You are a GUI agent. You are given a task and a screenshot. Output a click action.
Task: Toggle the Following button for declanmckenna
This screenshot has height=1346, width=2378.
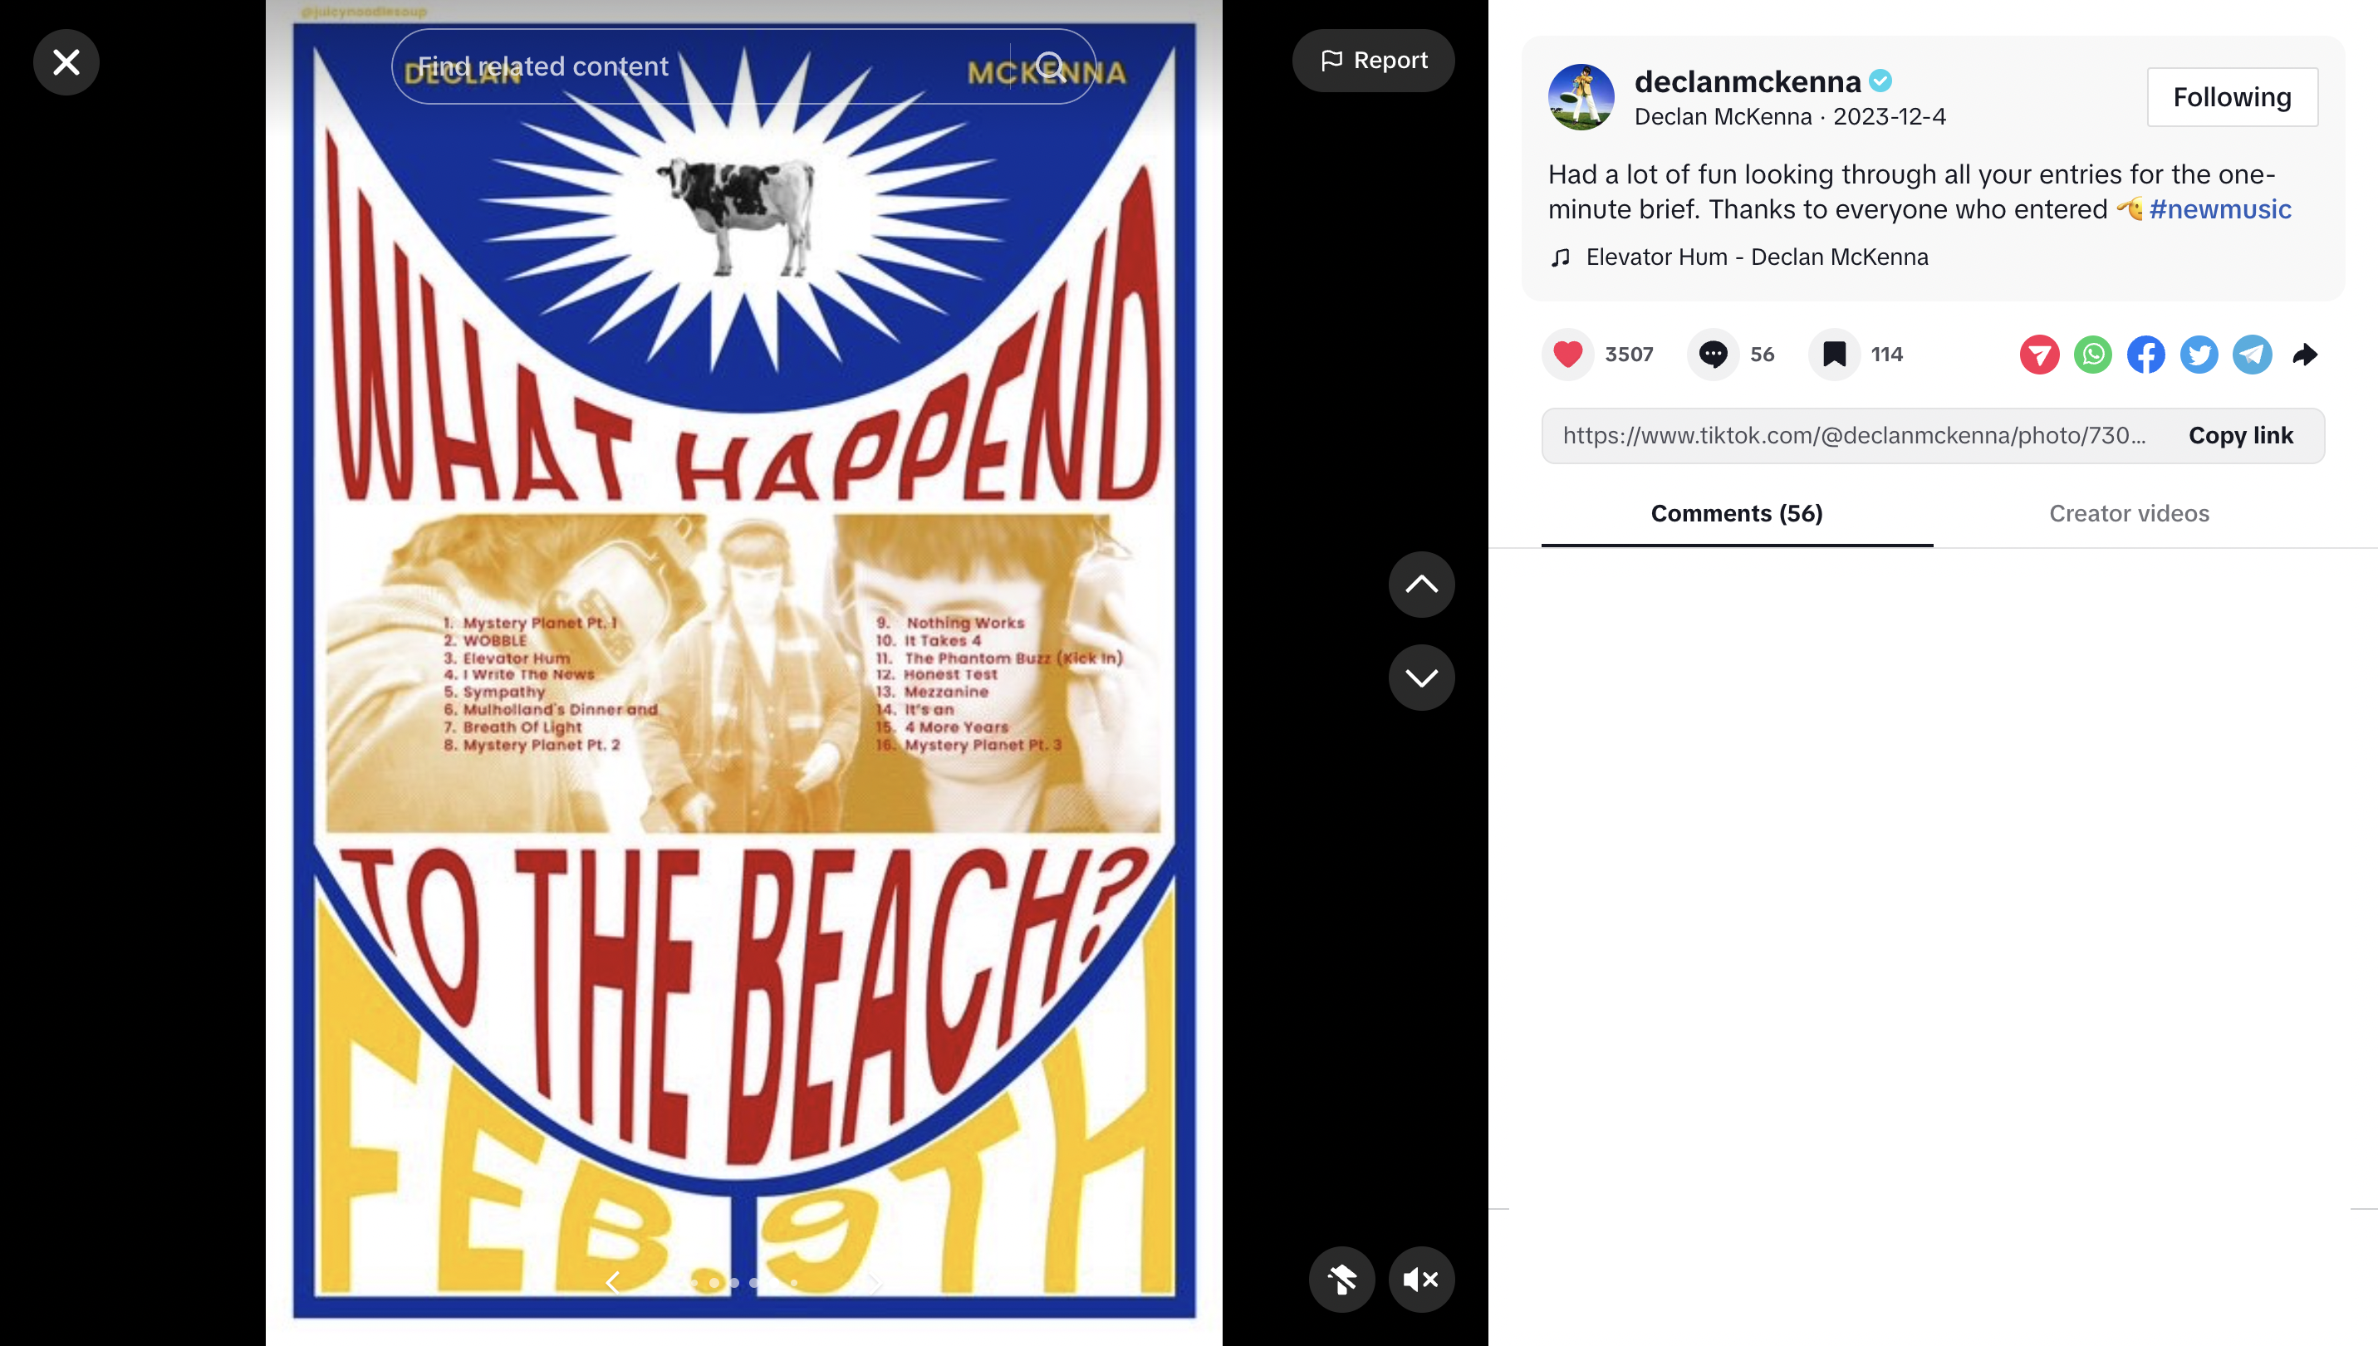point(2232,97)
